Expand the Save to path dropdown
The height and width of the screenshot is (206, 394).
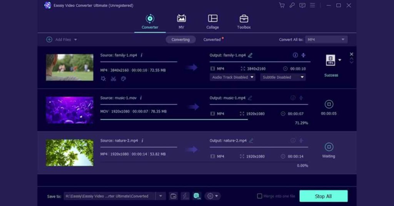click(160, 196)
